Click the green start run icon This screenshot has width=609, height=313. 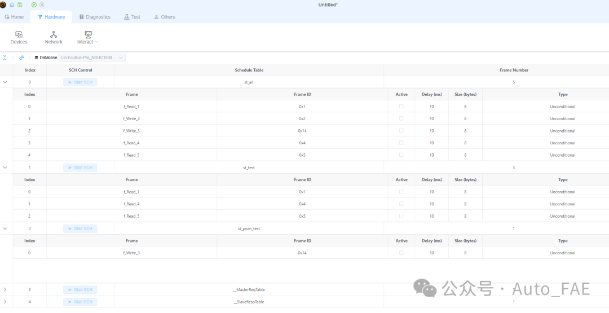[34, 5]
